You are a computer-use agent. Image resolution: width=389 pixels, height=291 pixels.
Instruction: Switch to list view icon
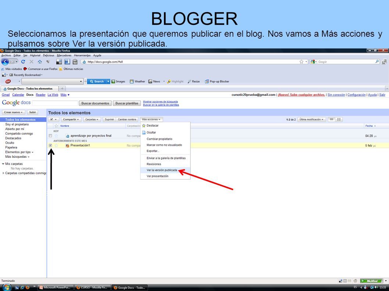331,119
